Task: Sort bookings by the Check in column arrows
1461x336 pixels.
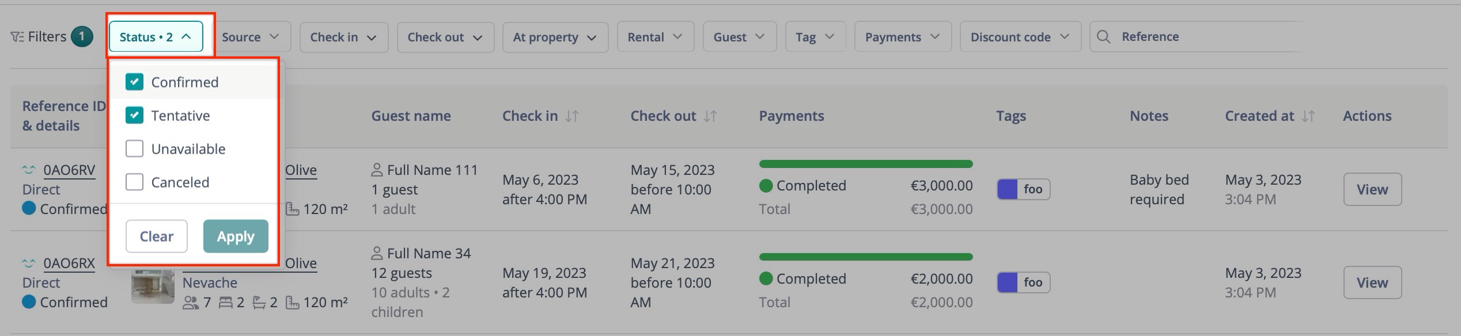Action: [x=570, y=116]
